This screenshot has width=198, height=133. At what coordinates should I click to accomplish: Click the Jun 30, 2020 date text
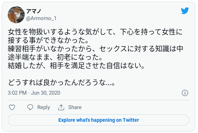click(46, 93)
